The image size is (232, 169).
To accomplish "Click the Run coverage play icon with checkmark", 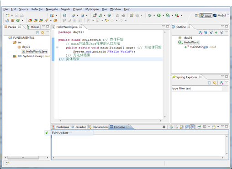I will [x=168, y=16].
